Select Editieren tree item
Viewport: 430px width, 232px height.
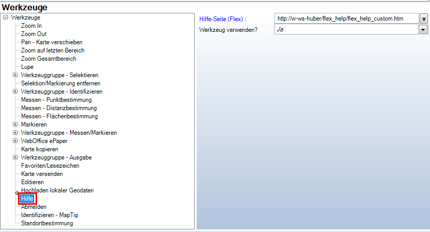pyautogui.click(x=32, y=182)
